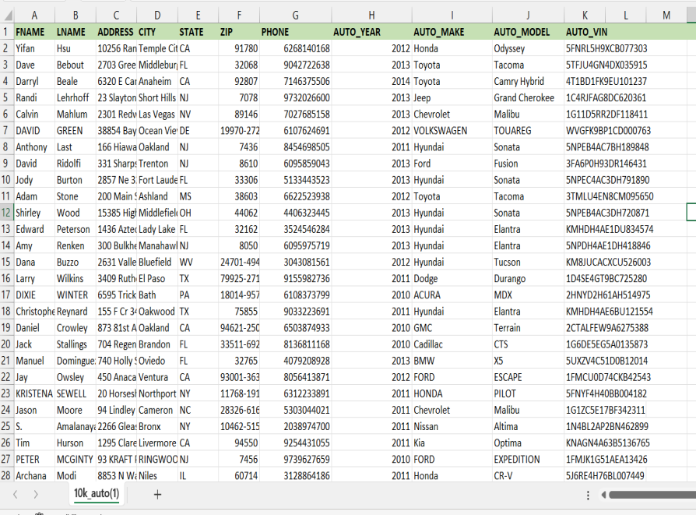Image resolution: width=696 pixels, height=515 pixels.
Task: Select the PILOT model cell
Action: [x=528, y=393]
